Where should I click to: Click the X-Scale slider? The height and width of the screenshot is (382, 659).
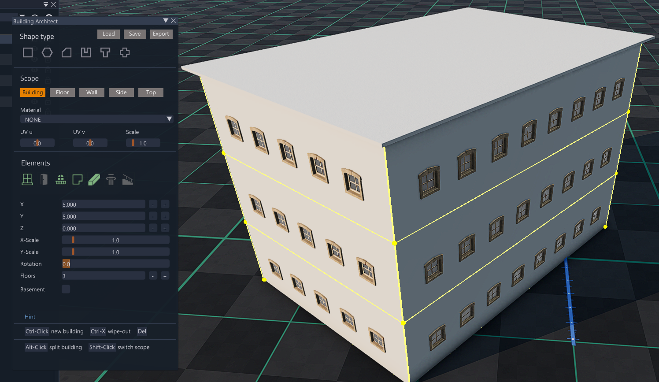point(115,240)
